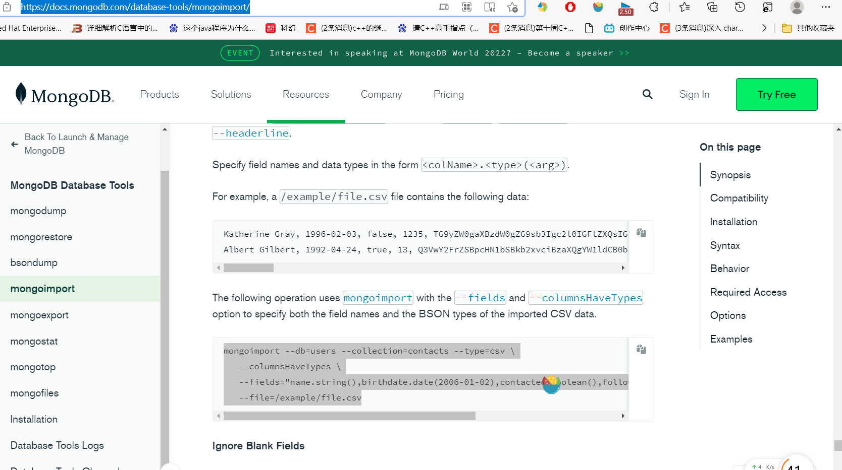Click the ad blocker extension icon
Image resolution: width=842 pixels, height=470 pixels.
pyautogui.click(x=570, y=7)
